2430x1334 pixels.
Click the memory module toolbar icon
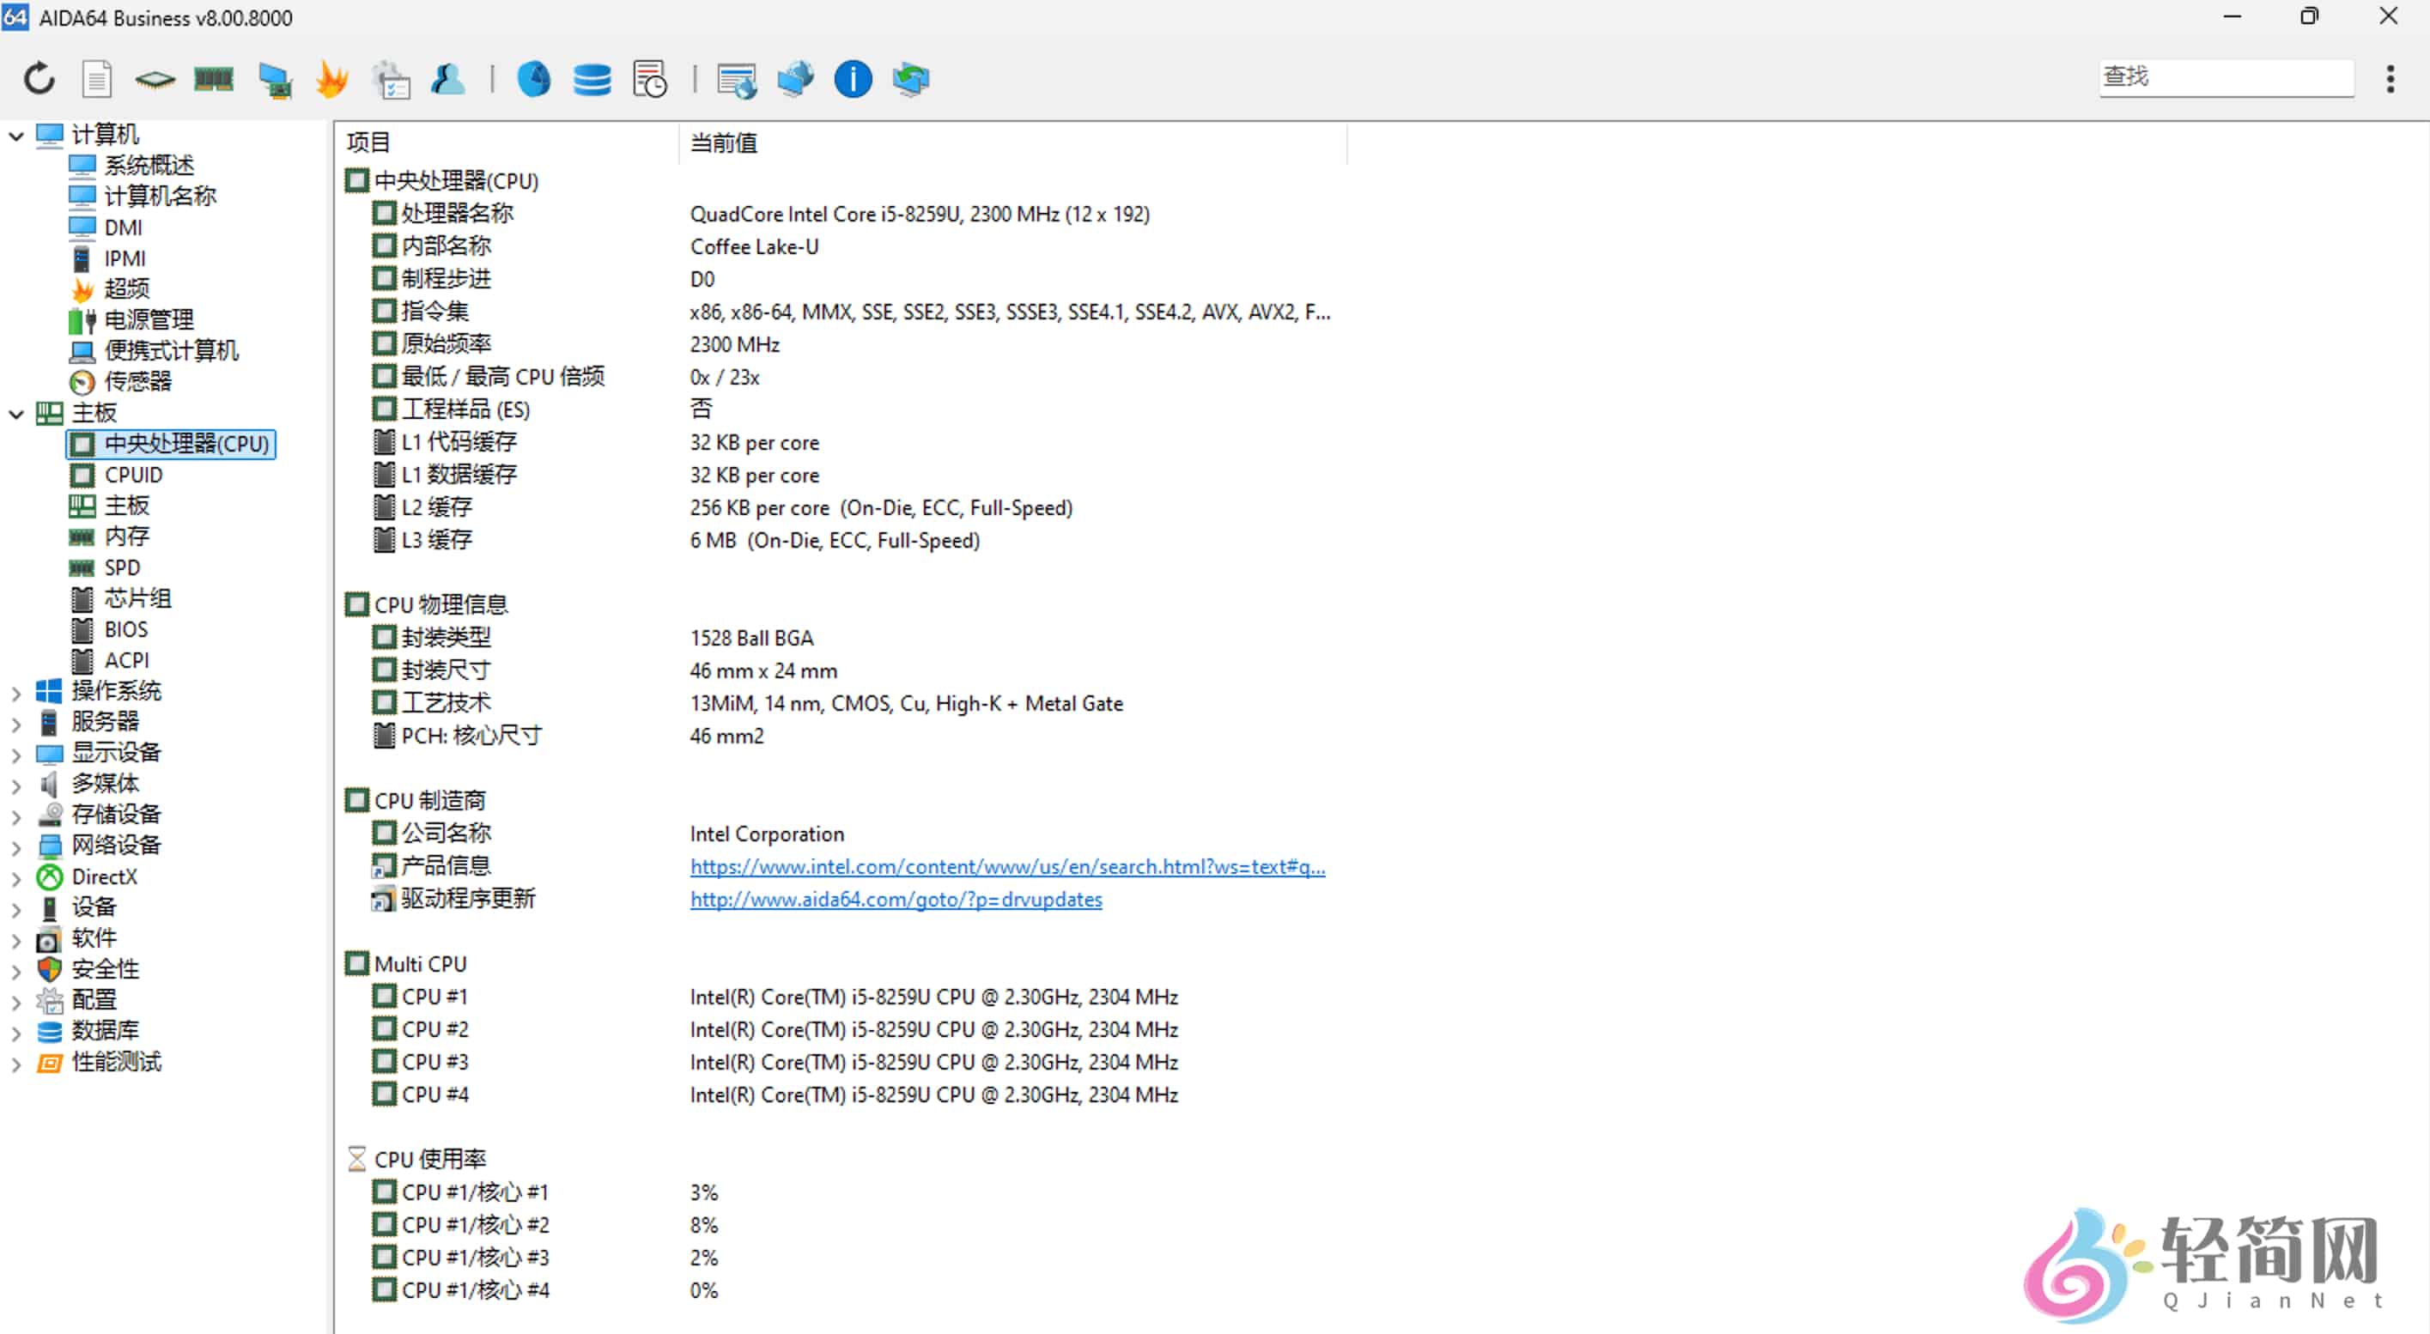[x=213, y=78]
